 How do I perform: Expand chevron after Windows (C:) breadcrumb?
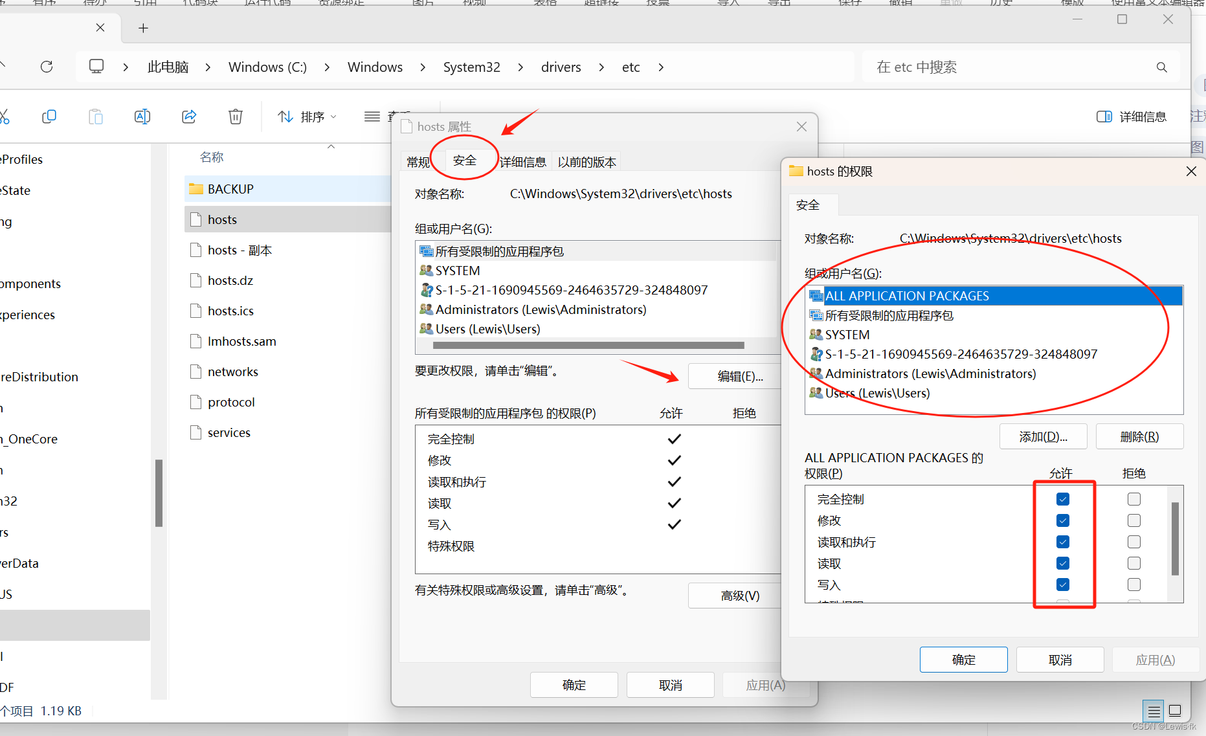coord(327,67)
